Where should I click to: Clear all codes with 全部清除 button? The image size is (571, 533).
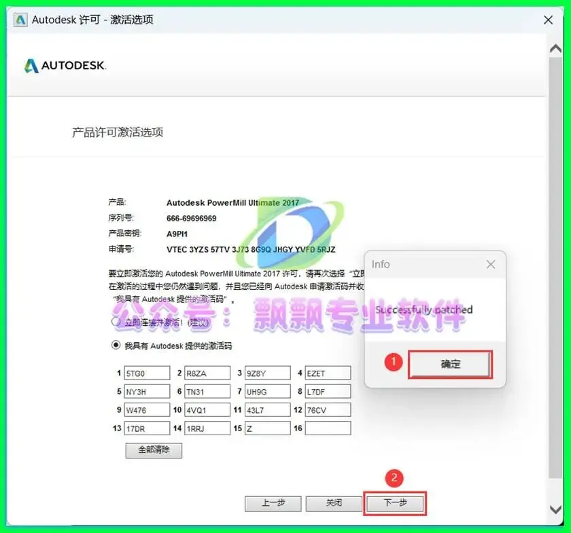tap(154, 450)
